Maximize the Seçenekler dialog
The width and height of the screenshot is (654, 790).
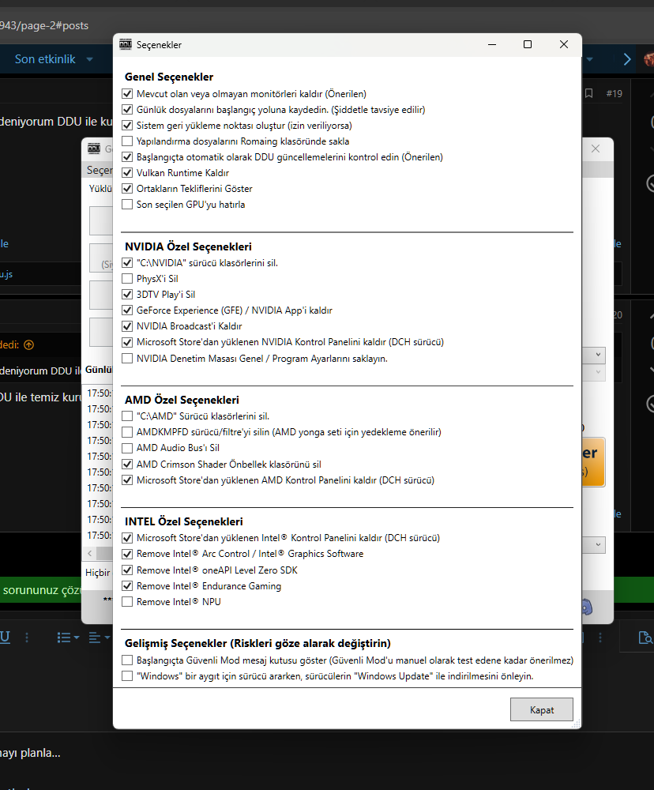tap(528, 44)
